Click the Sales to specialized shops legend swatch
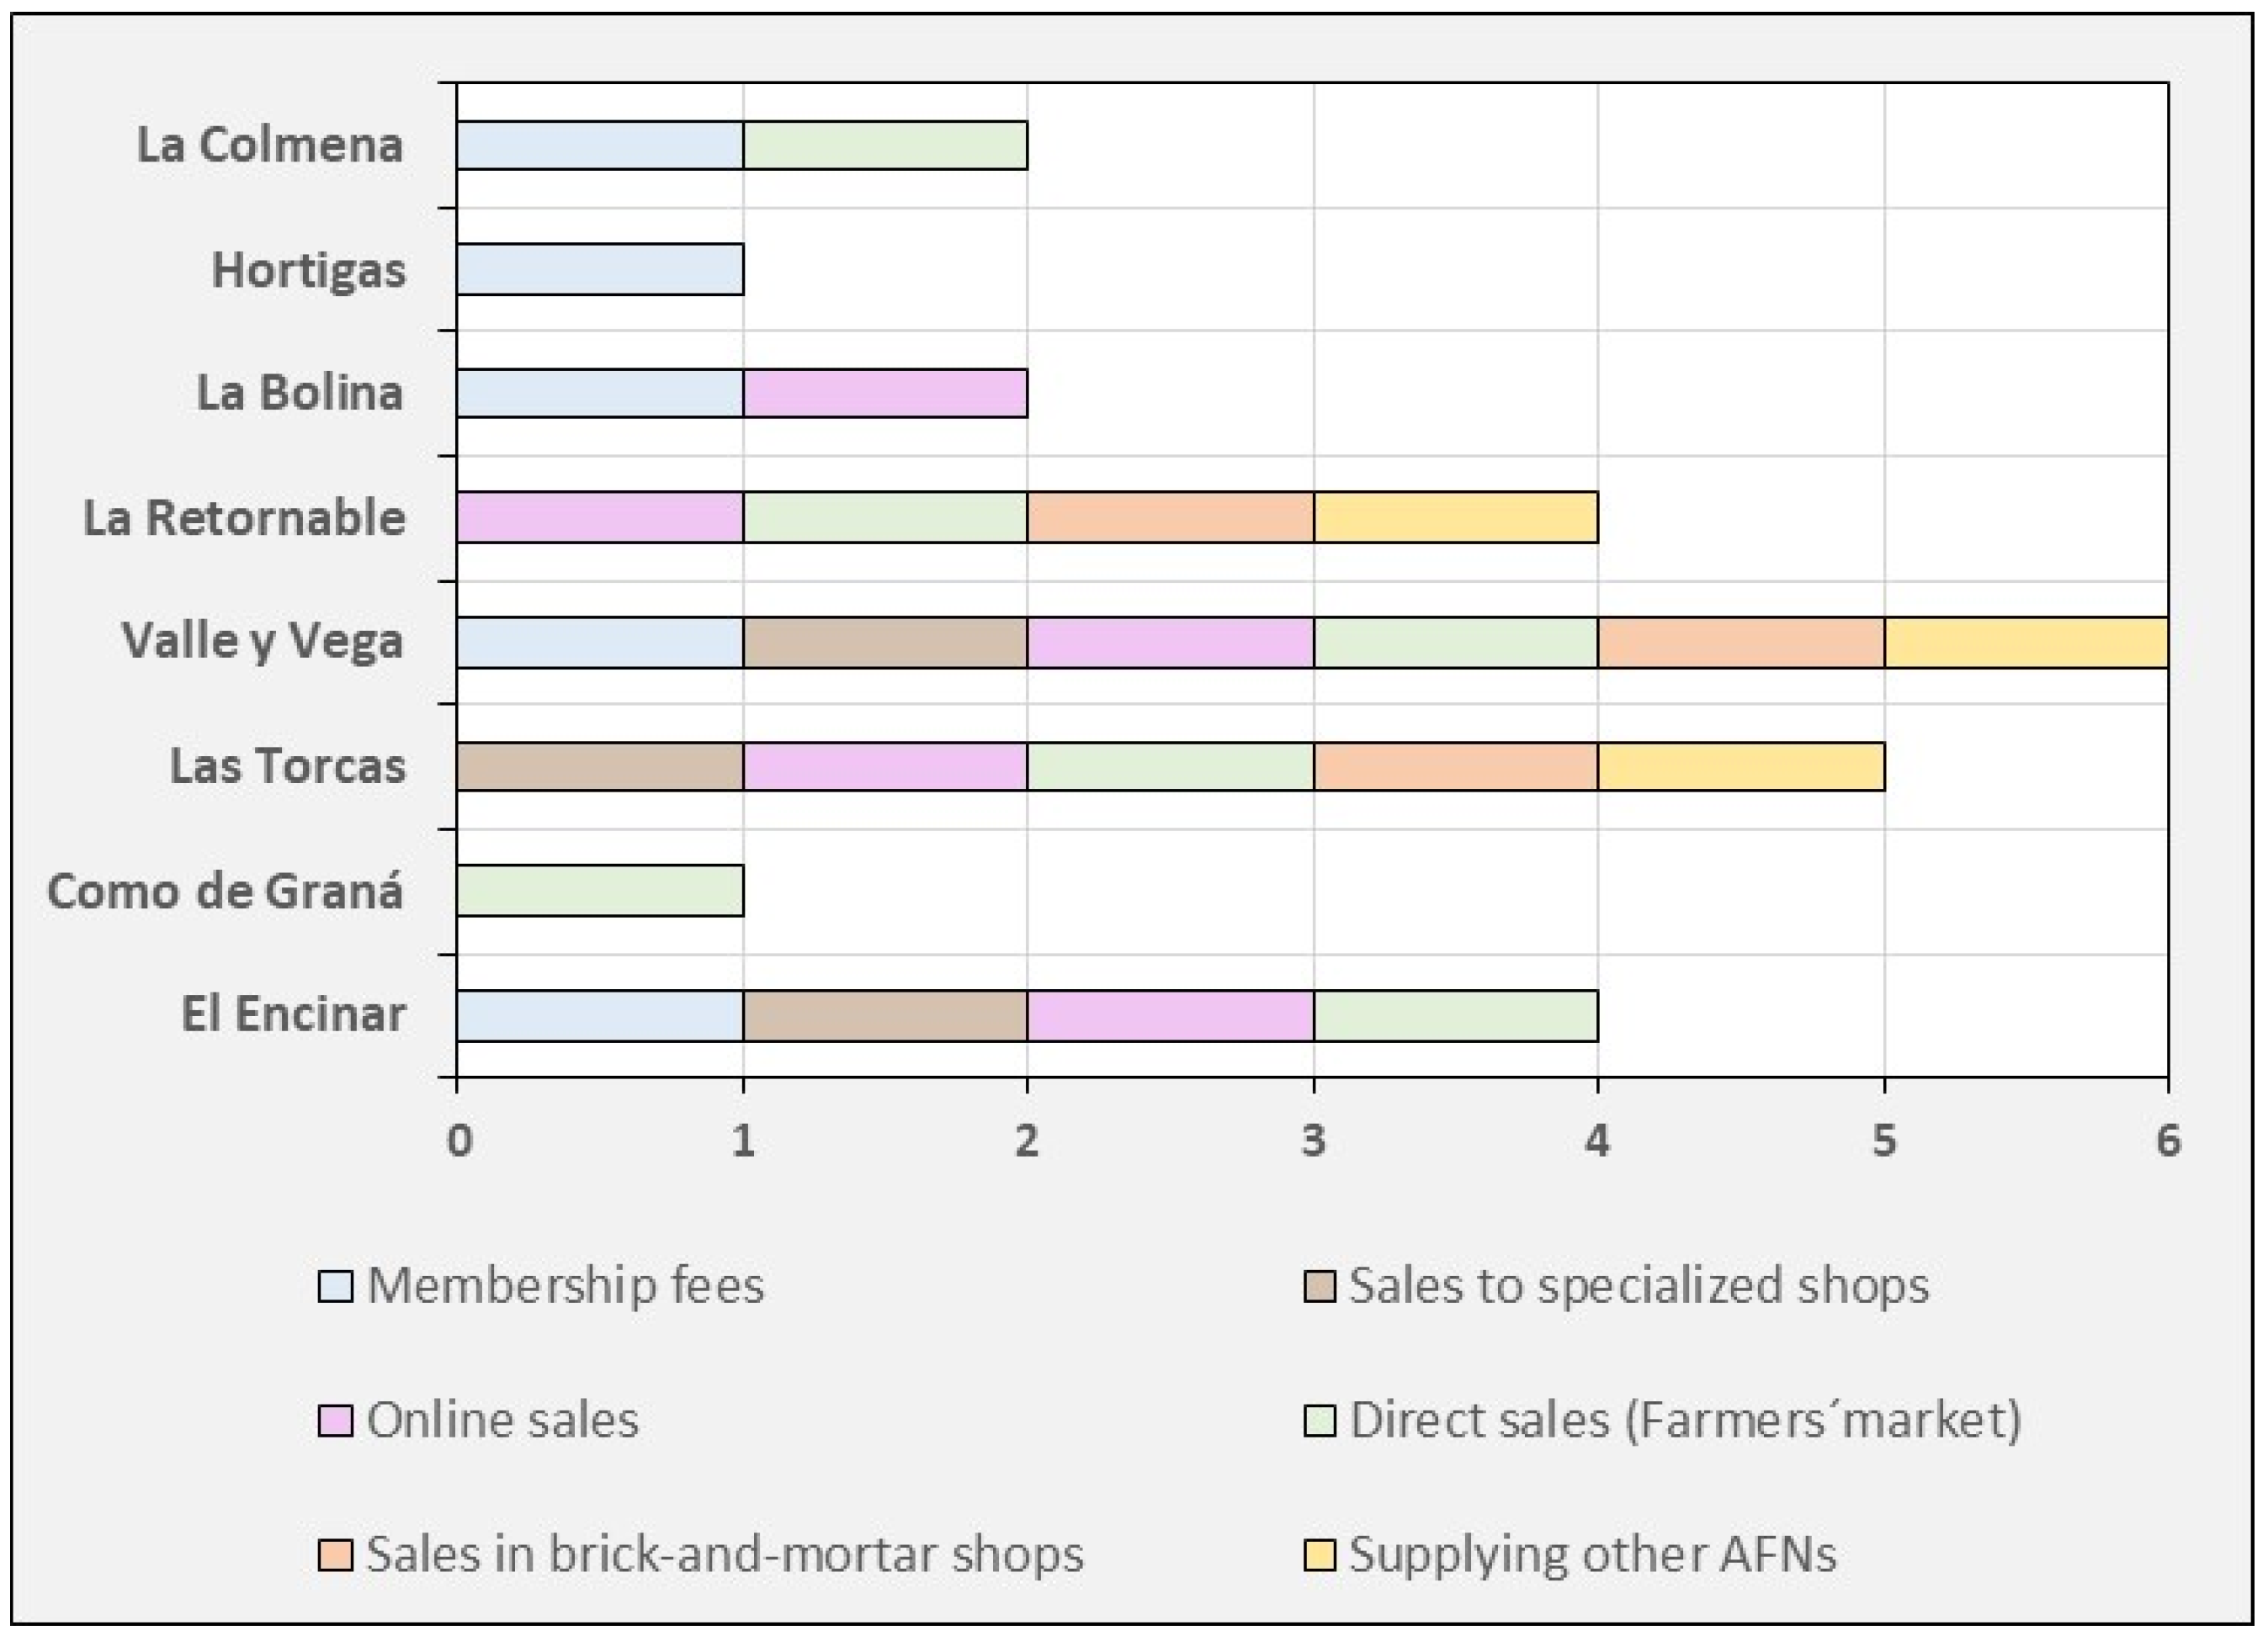This screenshot has width=2268, height=1641. pos(1320,1286)
